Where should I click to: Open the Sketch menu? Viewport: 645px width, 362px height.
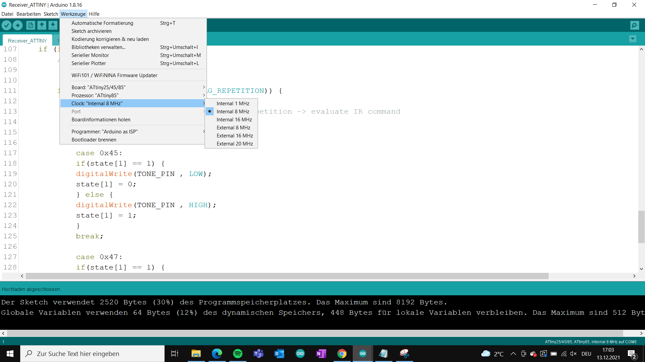click(x=51, y=14)
